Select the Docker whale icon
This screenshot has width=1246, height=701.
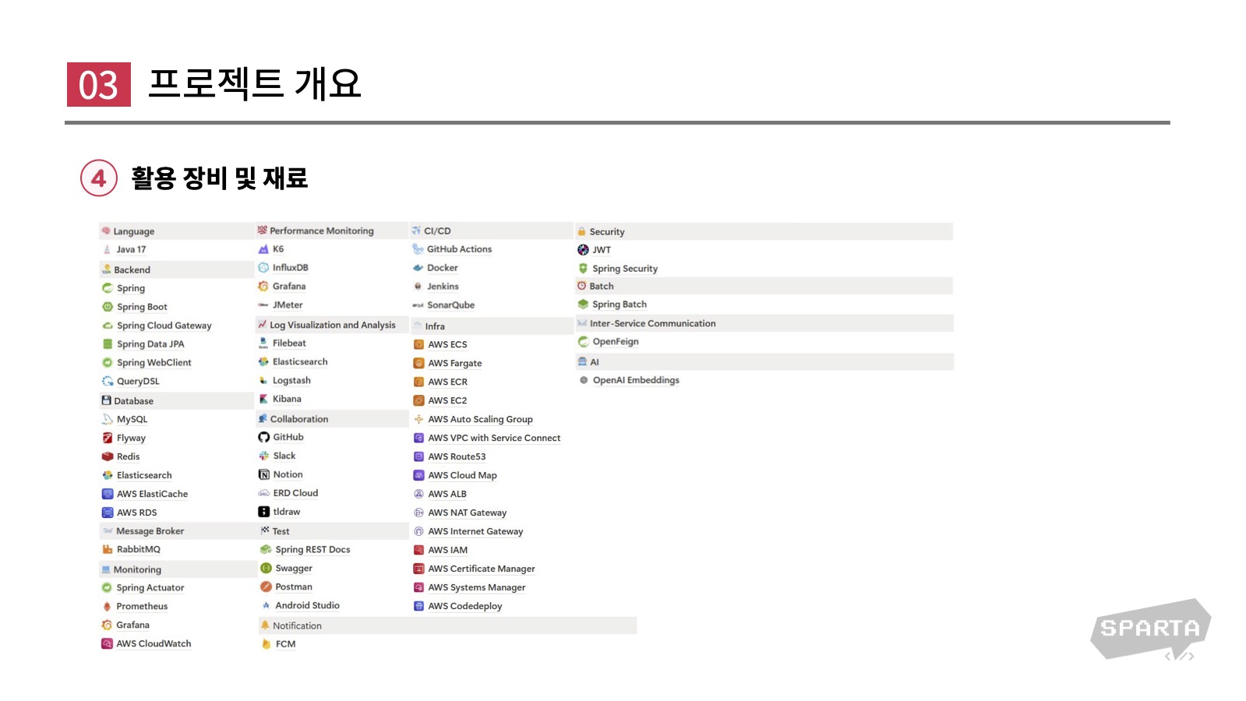click(418, 268)
